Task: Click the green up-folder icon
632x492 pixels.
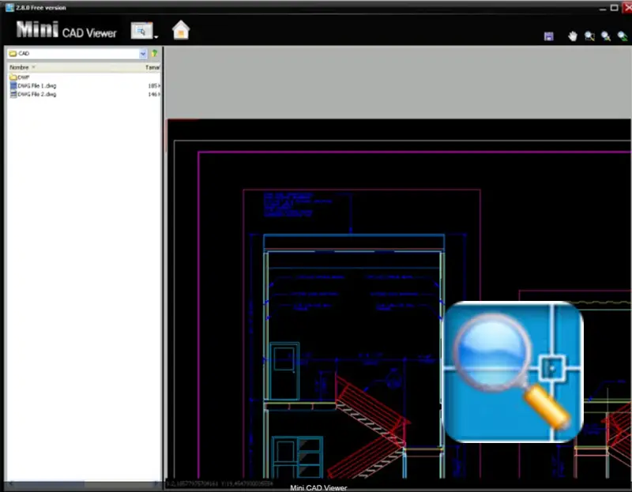Action: 154,53
